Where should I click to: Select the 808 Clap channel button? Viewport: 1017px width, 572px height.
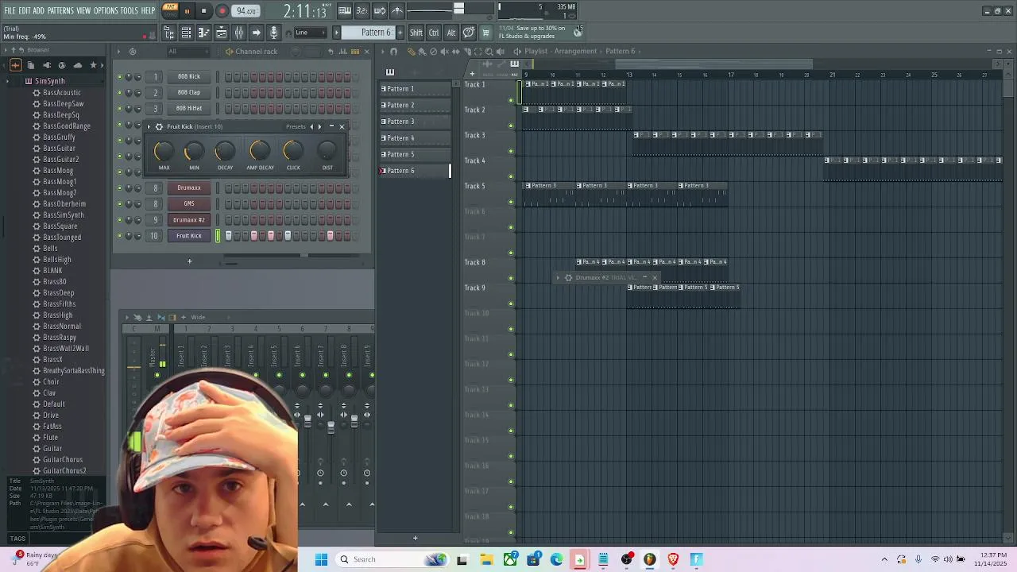[189, 92]
